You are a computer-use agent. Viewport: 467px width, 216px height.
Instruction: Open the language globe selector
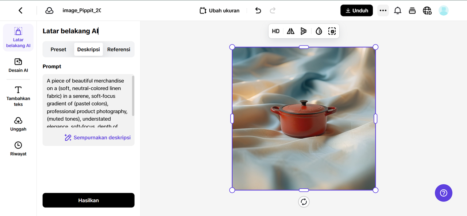click(427, 11)
